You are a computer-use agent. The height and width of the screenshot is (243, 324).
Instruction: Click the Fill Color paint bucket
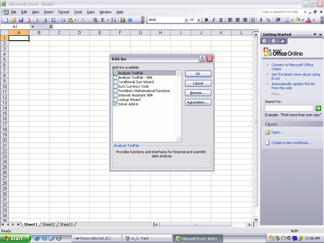tap(297, 20)
